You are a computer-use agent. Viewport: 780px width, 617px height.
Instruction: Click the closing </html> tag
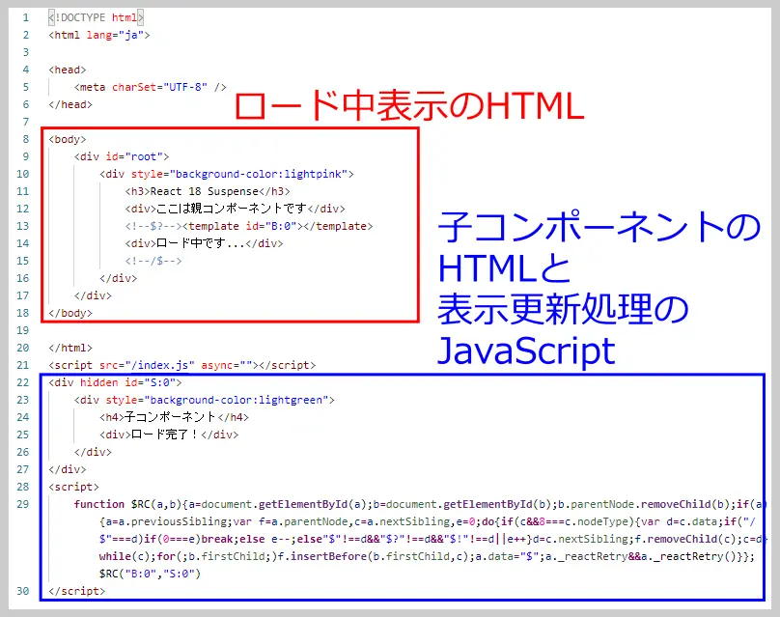click(x=70, y=349)
